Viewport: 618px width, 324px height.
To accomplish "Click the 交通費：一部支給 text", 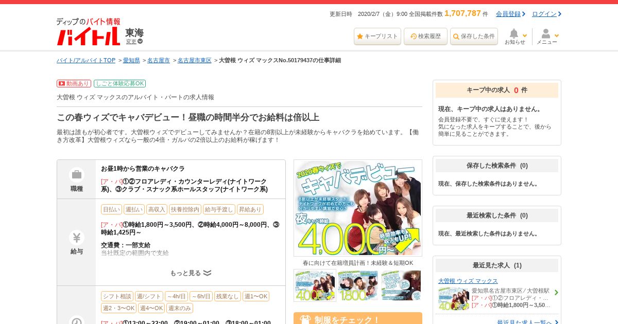I will click(126, 245).
